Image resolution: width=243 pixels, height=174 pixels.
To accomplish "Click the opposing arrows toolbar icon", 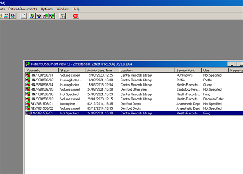I will tap(62, 16).
